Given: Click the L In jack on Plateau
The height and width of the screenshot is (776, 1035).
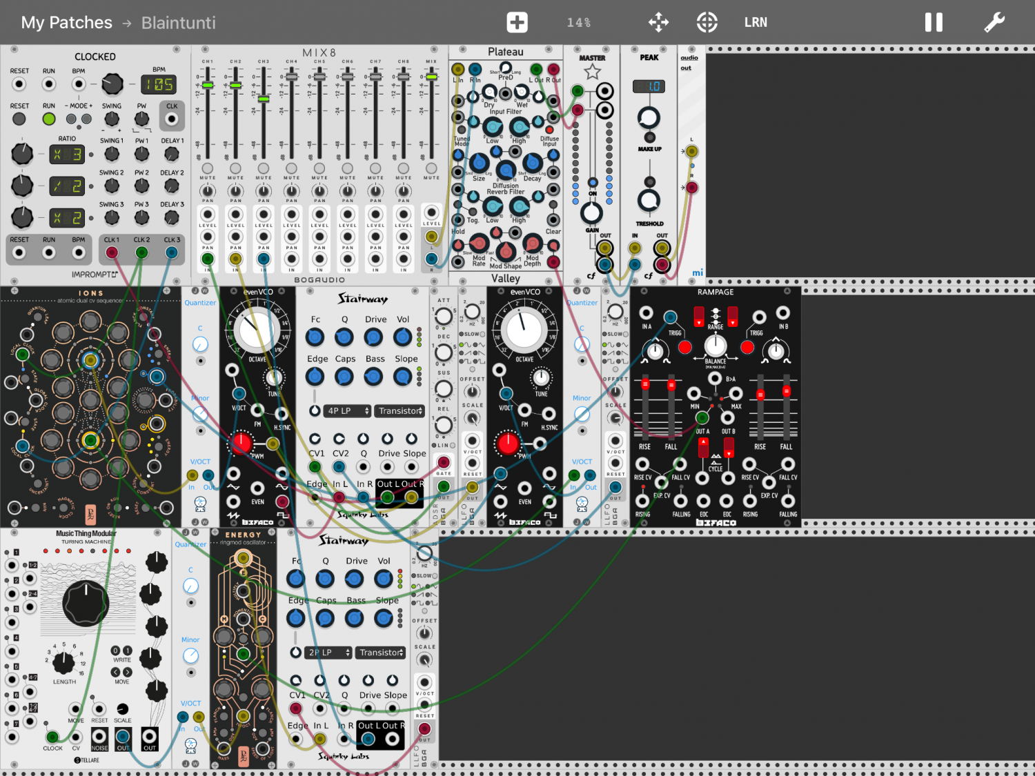Looking at the screenshot, I should click(x=457, y=69).
